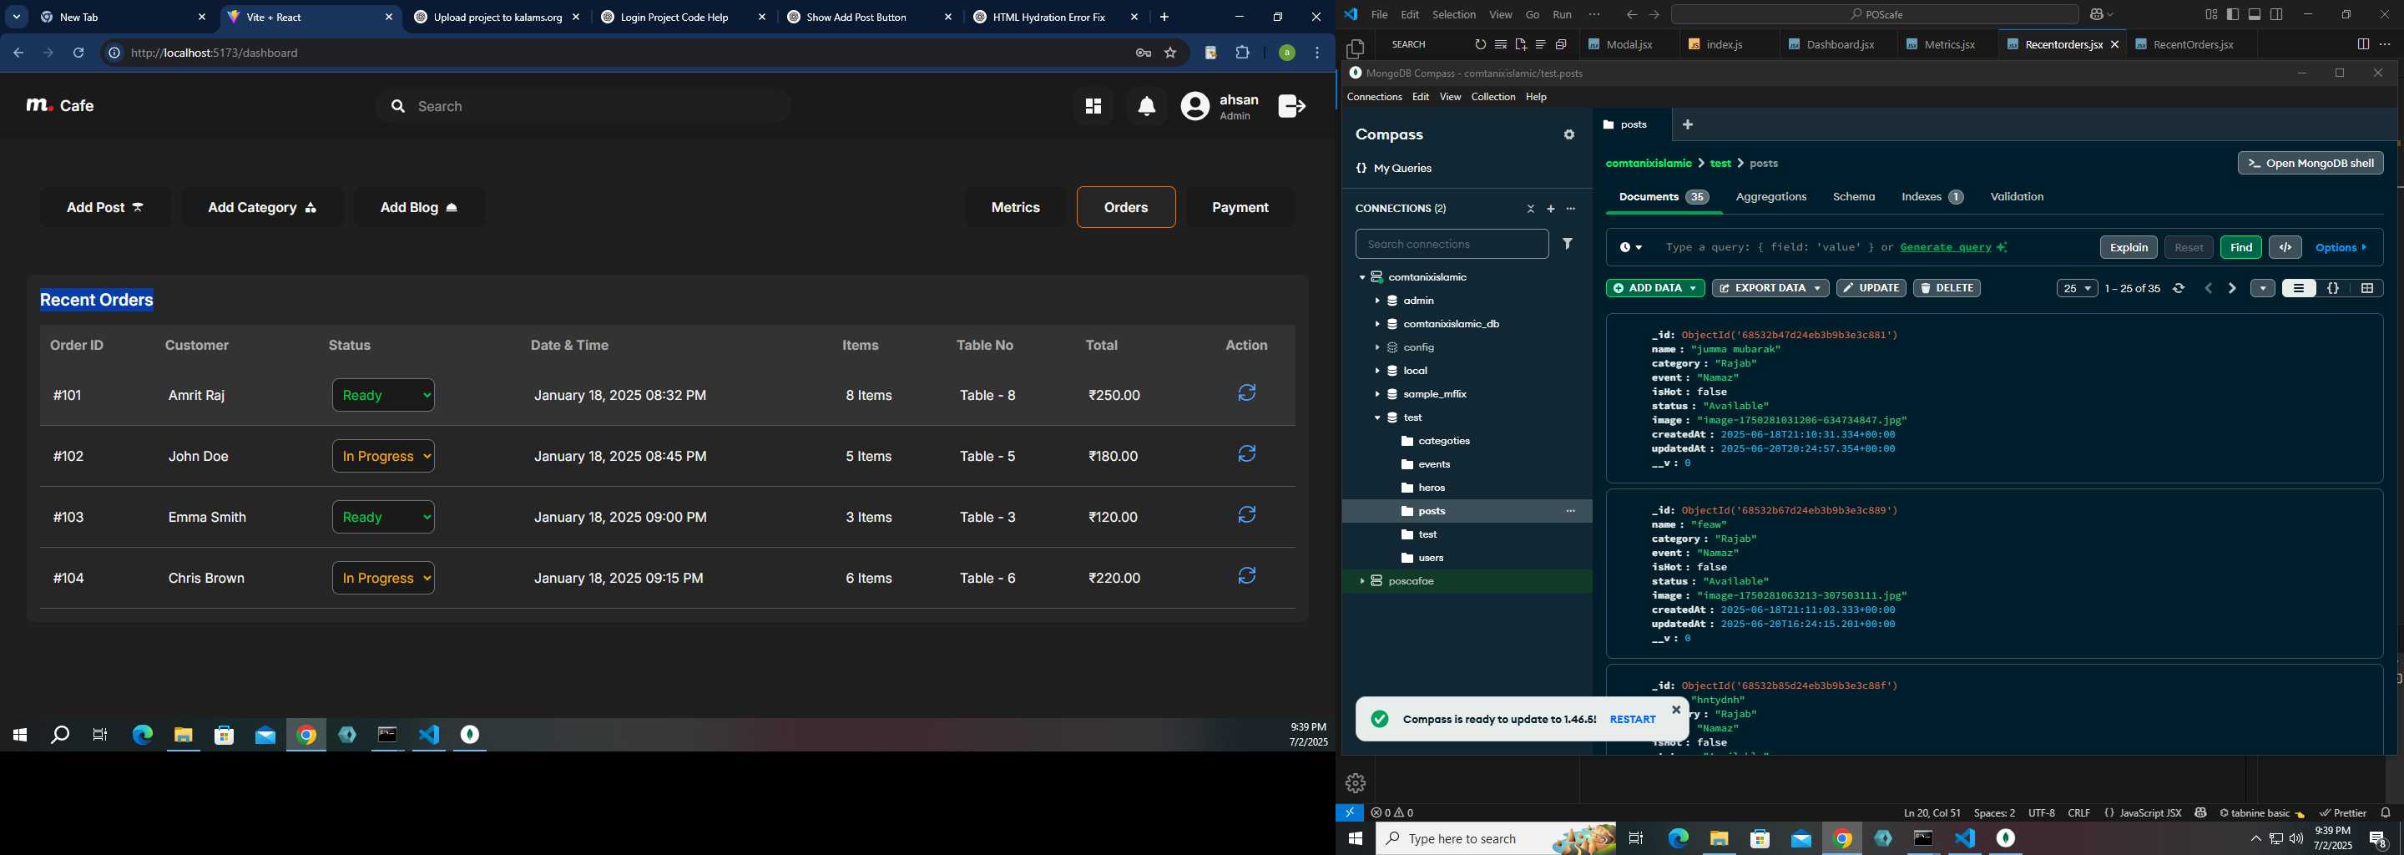Bookmark this page with Chrome's star icon
The image size is (2404, 855).
click(1170, 53)
